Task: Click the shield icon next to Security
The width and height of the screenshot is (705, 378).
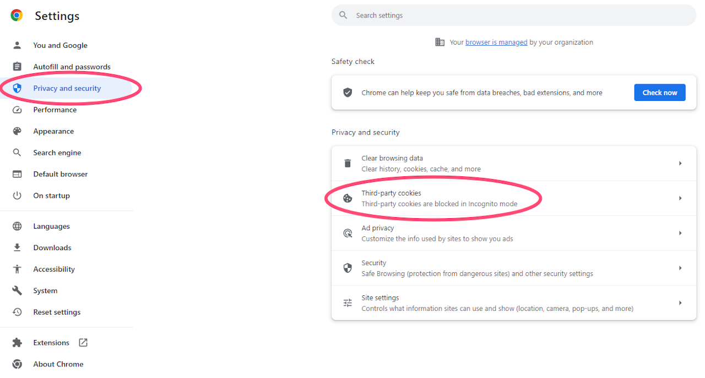Action: pyautogui.click(x=348, y=268)
